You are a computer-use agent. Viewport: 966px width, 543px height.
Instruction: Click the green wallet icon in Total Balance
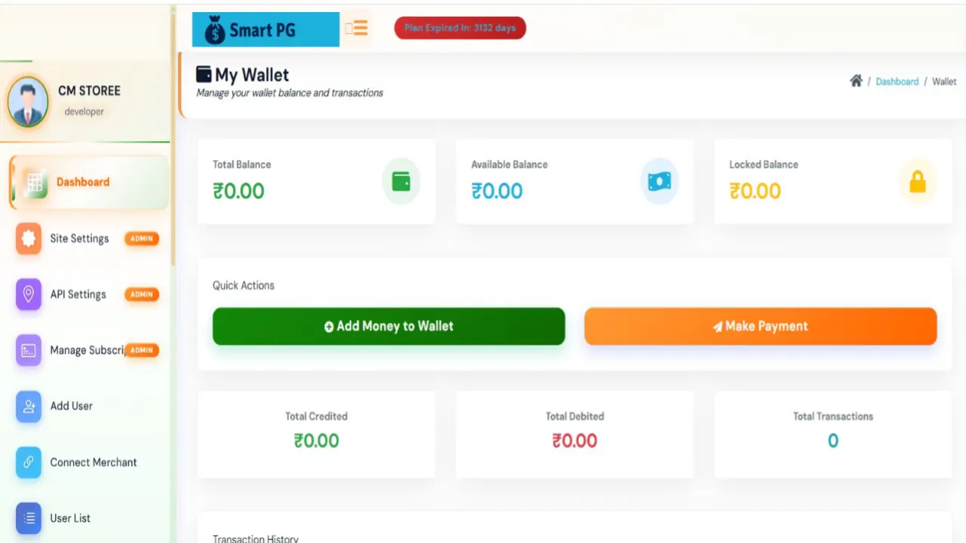(401, 181)
